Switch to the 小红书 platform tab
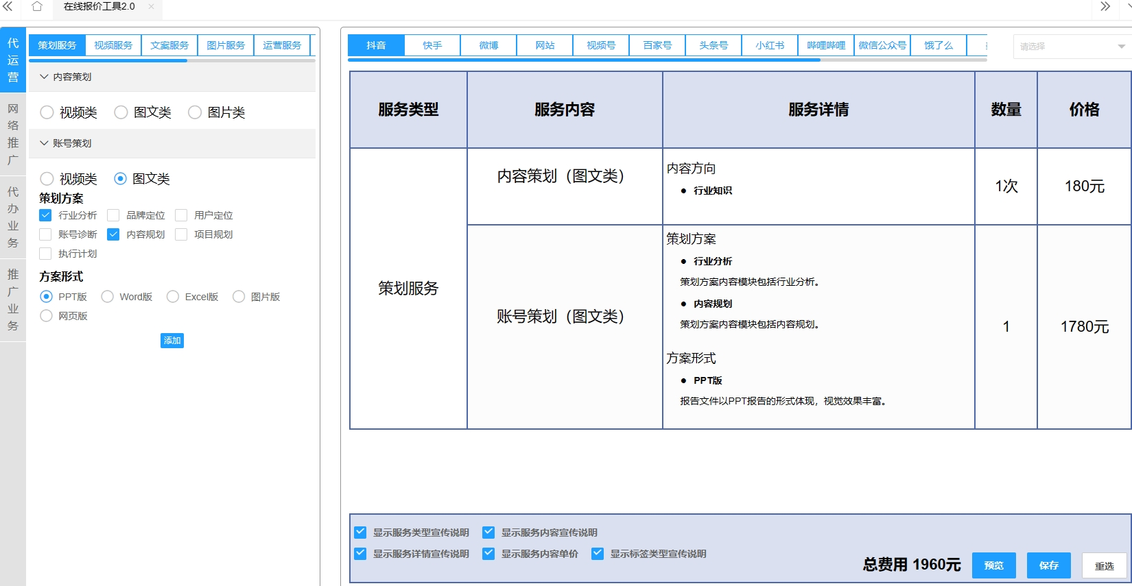This screenshot has width=1132, height=586. (x=770, y=45)
